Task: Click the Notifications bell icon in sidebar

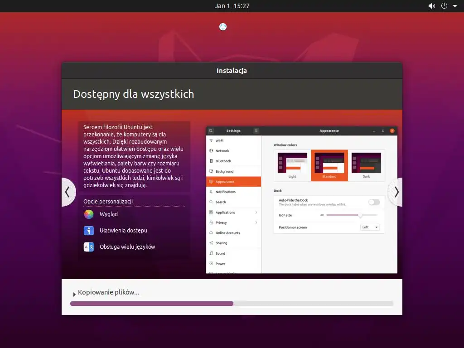Action: click(211, 192)
